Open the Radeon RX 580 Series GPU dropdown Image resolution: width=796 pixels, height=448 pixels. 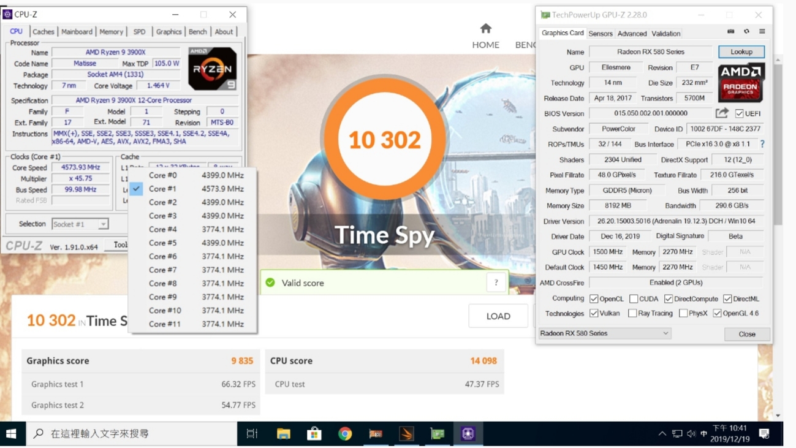[604, 333]
